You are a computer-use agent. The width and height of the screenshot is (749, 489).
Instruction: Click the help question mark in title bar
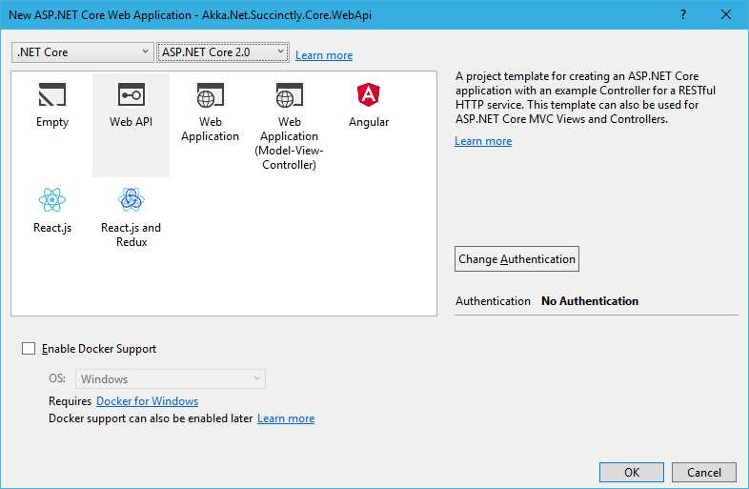683,15
